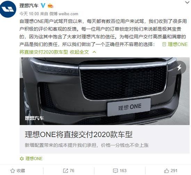Click the 今天 10:00 timestamp
The height and width of the screenshot is (175, 191).
click(x=29, y=14)
